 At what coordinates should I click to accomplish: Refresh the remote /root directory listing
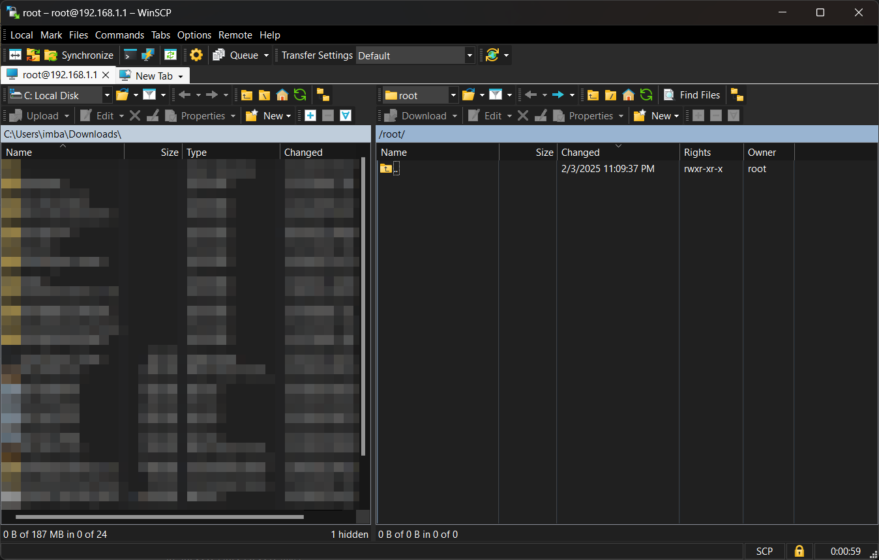[x=646, y=95]
